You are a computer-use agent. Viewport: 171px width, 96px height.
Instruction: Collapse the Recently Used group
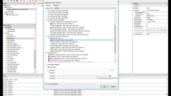point(46,53)
